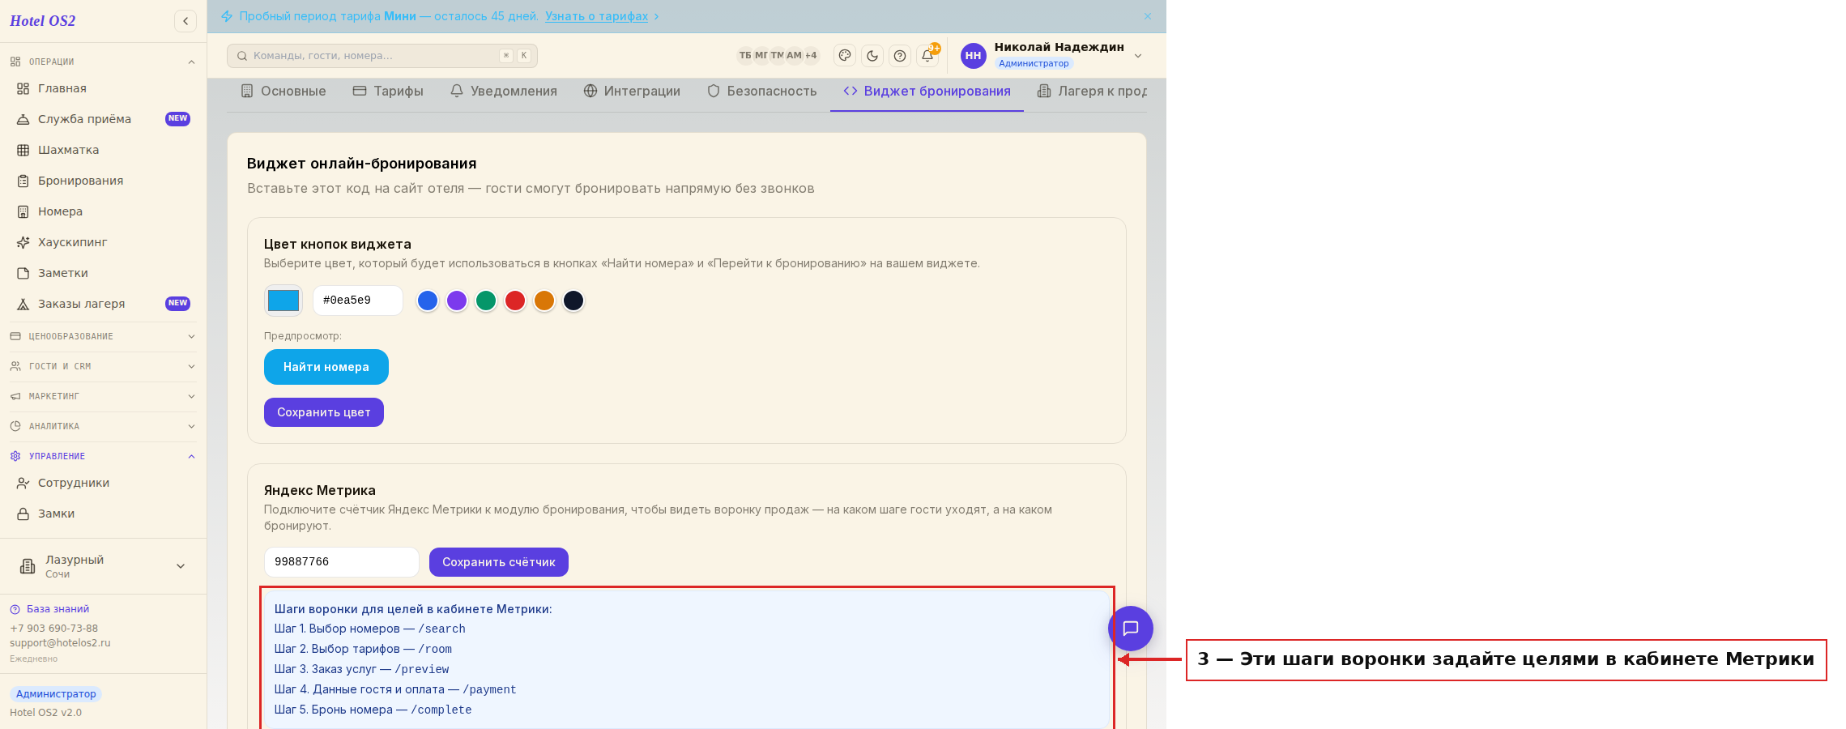Expand the Ценообразование section

[104, 336]
